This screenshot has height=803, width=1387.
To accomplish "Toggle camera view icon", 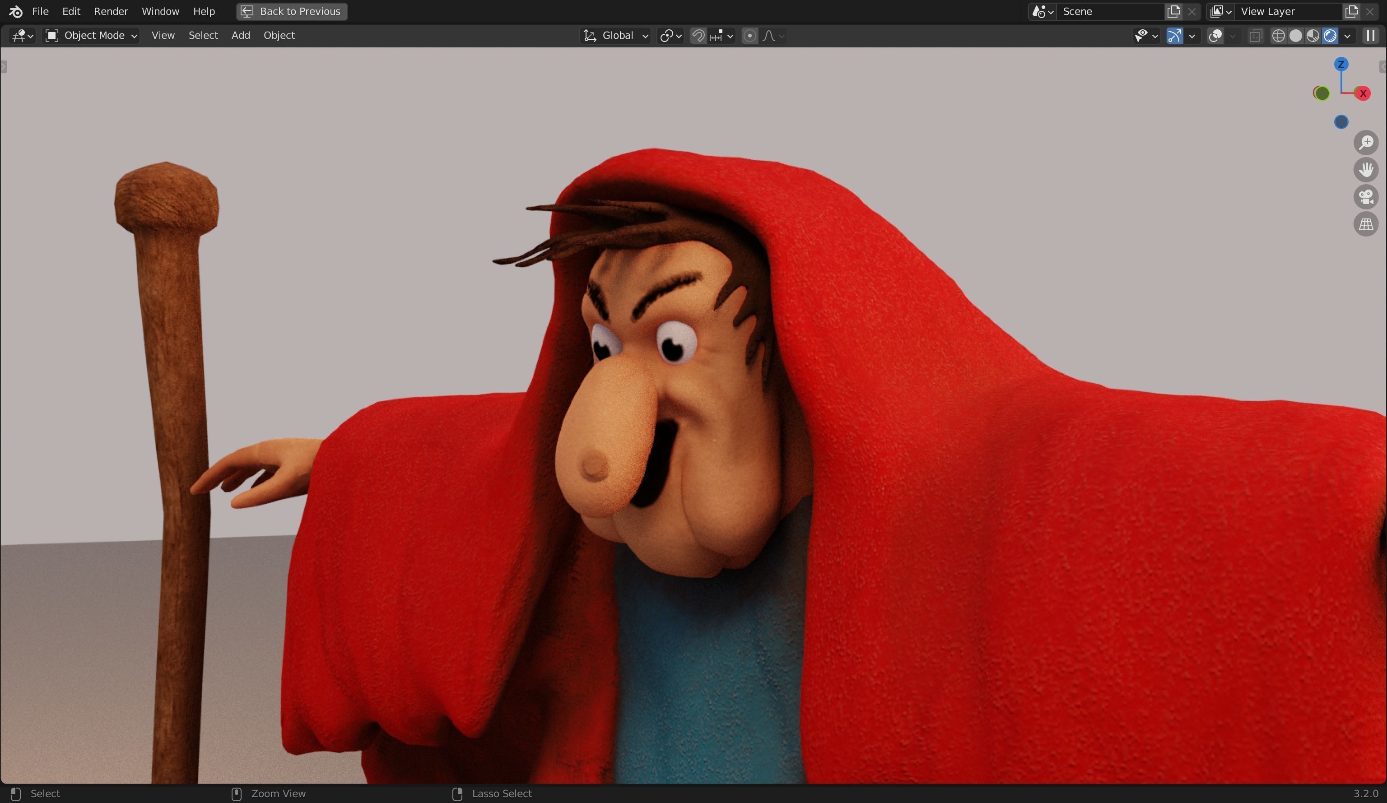I will pyautogui.click(x=1365, y=197).
